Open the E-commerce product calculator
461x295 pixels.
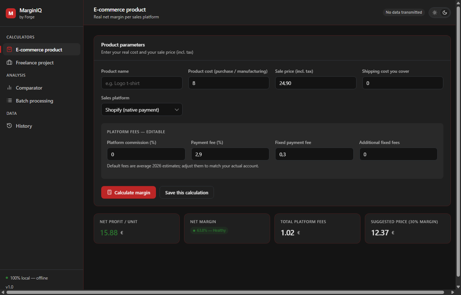tap(41, 50)
